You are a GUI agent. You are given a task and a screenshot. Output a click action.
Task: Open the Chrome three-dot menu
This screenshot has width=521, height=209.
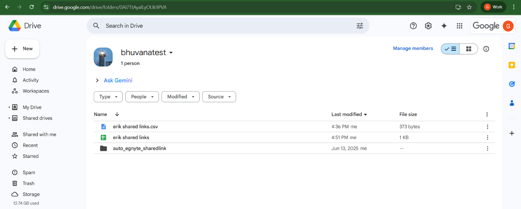[x=514, y=7]
